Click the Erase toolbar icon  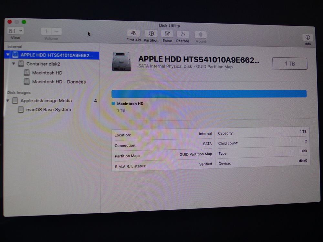point(167,34)
